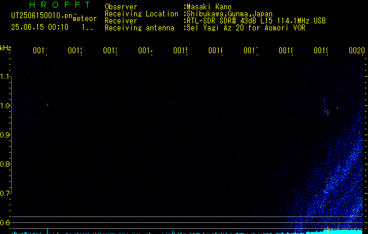Image resolution: width=368 pixels, height=234 pixels.
Task: Click the HROFFT title text
Action: [x=60, y=5]
